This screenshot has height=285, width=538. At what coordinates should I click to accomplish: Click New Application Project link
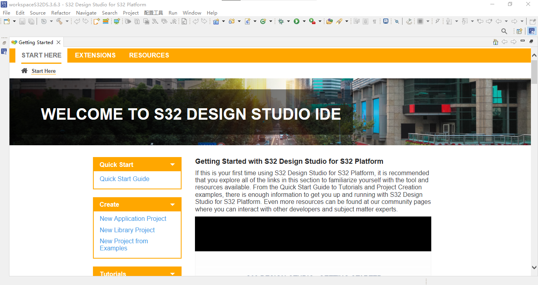coord(133,218)
